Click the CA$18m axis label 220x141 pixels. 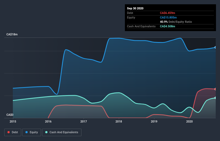click(x=12, y=34)
